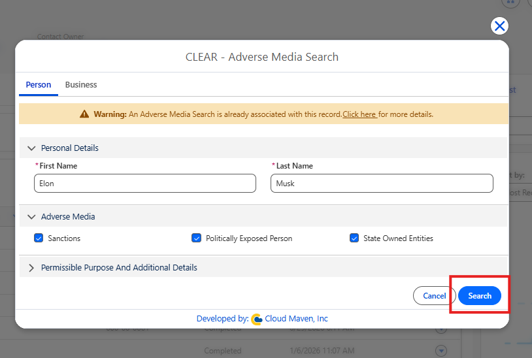
Task: Open the Cloud Maven, Inc link
Action: 296,319
